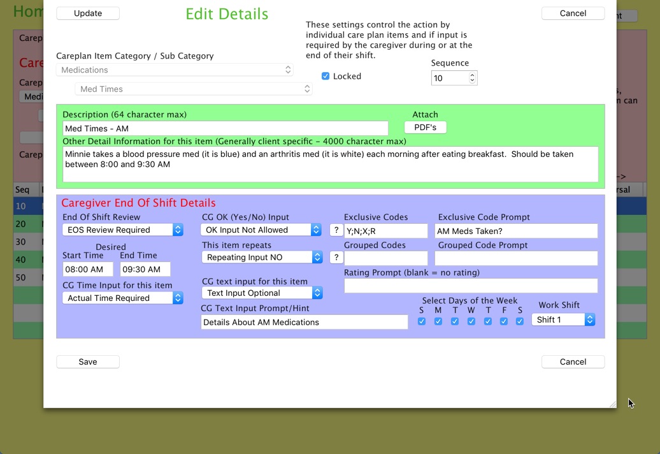Open the PDF's attach dialog
660x454 pixels.
click(x=425, y=128)
